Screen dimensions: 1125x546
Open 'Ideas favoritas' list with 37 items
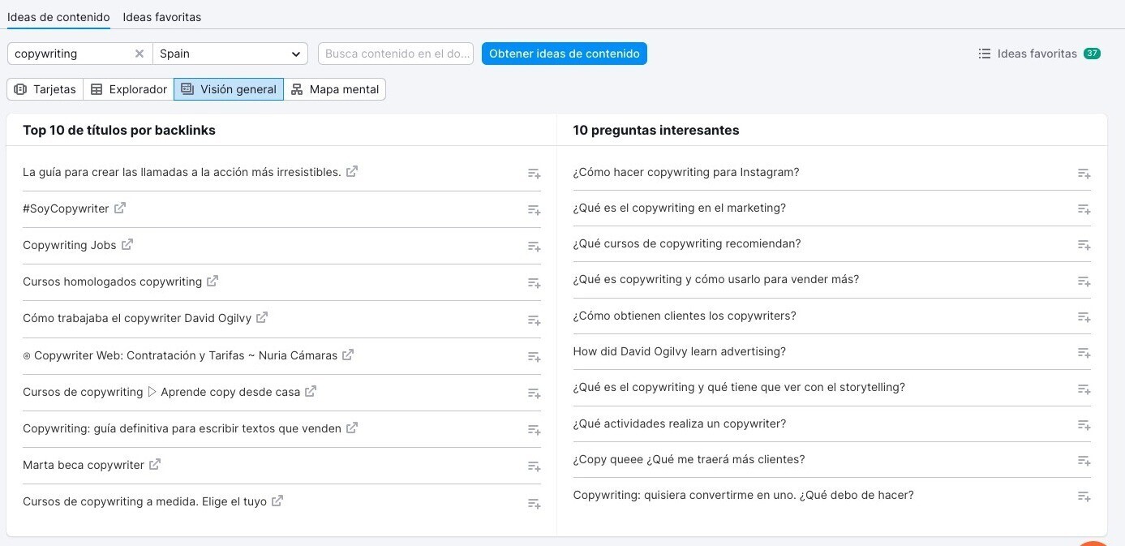click(1039, 54)
